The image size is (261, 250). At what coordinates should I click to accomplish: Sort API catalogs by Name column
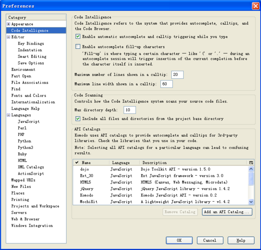(x=95, y=162)
